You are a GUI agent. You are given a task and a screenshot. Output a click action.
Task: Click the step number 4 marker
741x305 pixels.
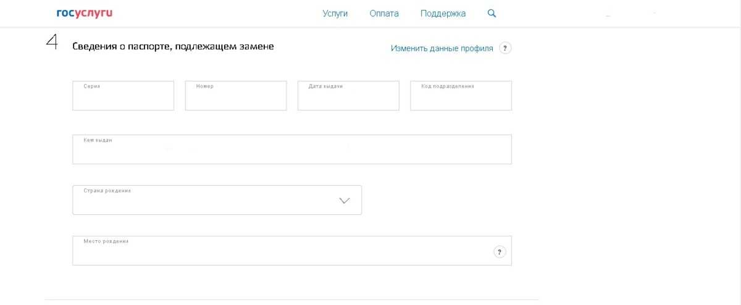52,43
